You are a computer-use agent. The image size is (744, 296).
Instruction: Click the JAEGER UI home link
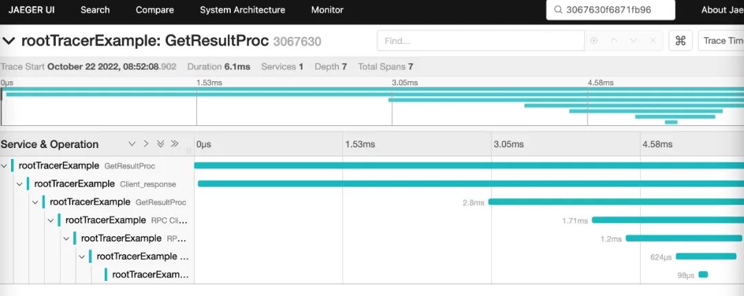click(x=31, y=10)
